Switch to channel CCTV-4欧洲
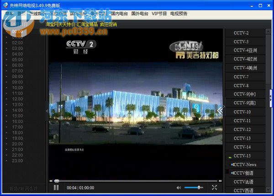The image size is (274, 196). coord(245,59)
